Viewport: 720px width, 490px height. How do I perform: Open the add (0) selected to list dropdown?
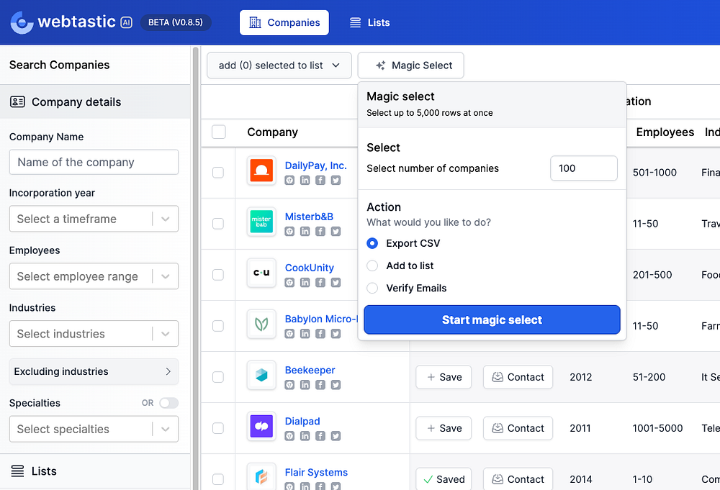coord(279,65)
